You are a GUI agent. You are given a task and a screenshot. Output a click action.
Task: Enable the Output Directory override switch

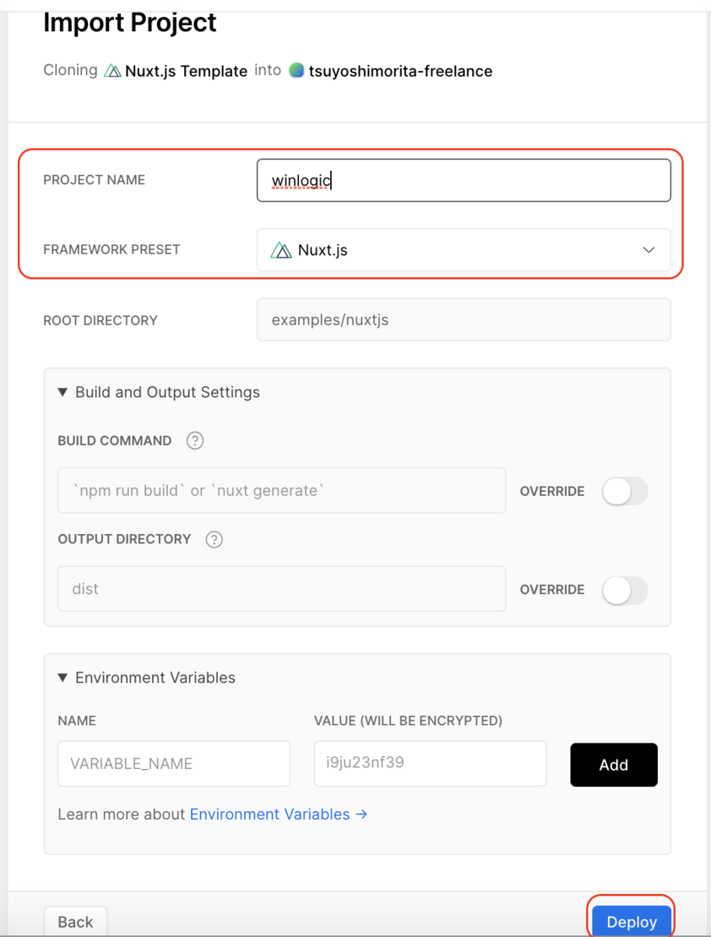pyautogui.click(x=624, y=590)
